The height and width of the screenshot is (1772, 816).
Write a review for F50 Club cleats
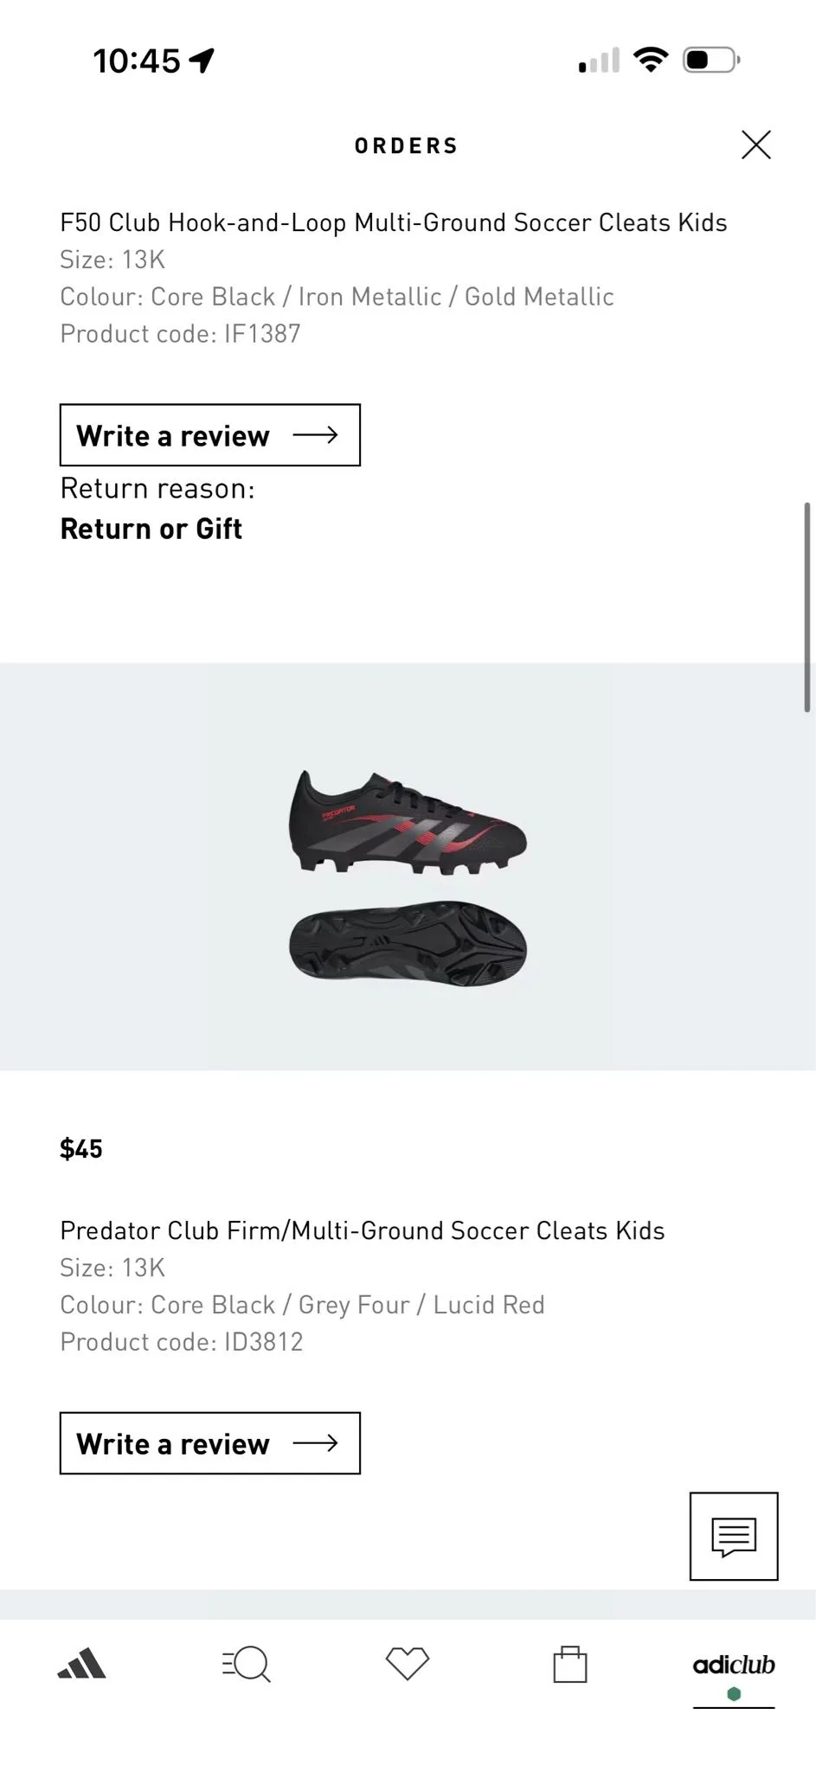click(210, 435)
